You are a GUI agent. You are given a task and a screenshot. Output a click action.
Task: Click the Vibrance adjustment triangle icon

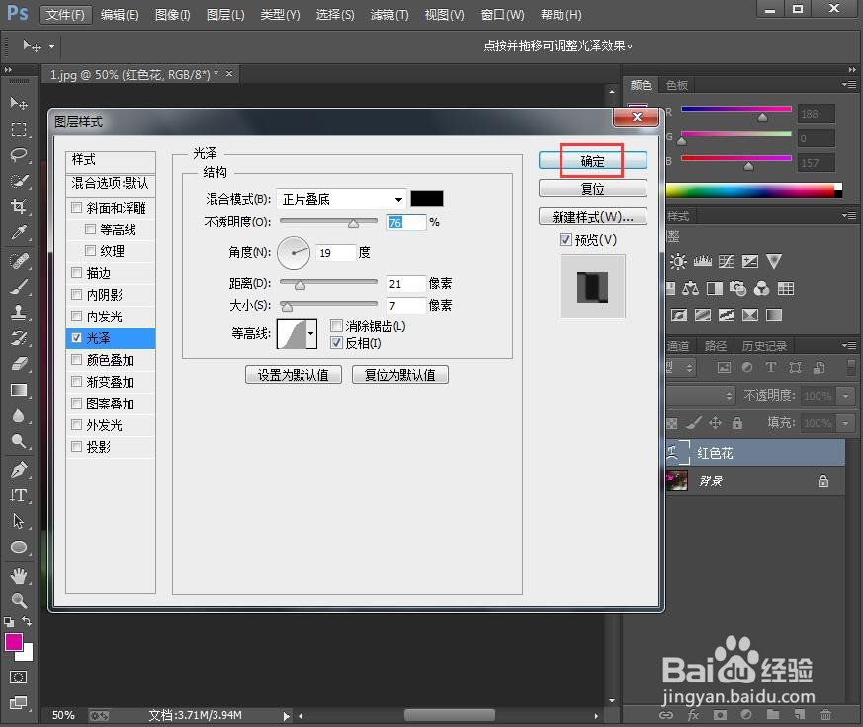coord(774,261)
